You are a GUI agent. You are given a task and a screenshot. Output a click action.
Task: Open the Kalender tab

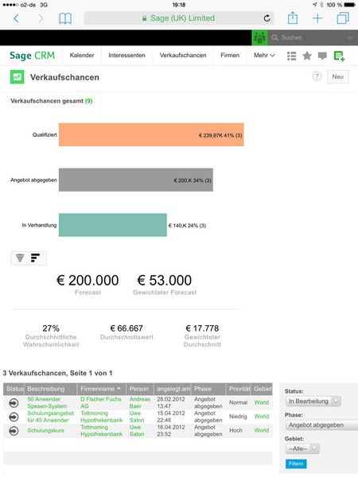pyautogui.click(x=82, y=56)
